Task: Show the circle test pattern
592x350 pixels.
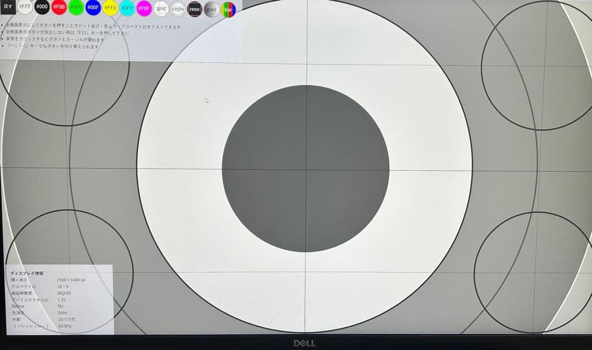Action: point(178,9)
